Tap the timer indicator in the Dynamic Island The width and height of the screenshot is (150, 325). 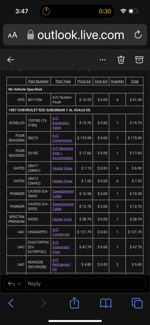tap(46, 11)
